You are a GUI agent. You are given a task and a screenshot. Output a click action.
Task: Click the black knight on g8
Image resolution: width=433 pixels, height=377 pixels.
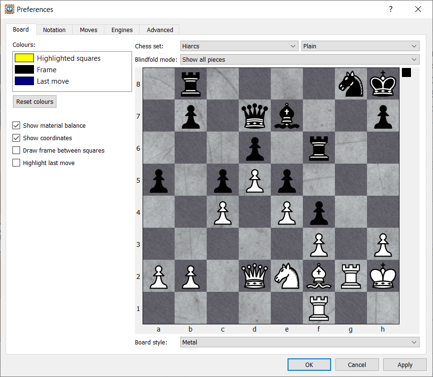pos(351,84)
